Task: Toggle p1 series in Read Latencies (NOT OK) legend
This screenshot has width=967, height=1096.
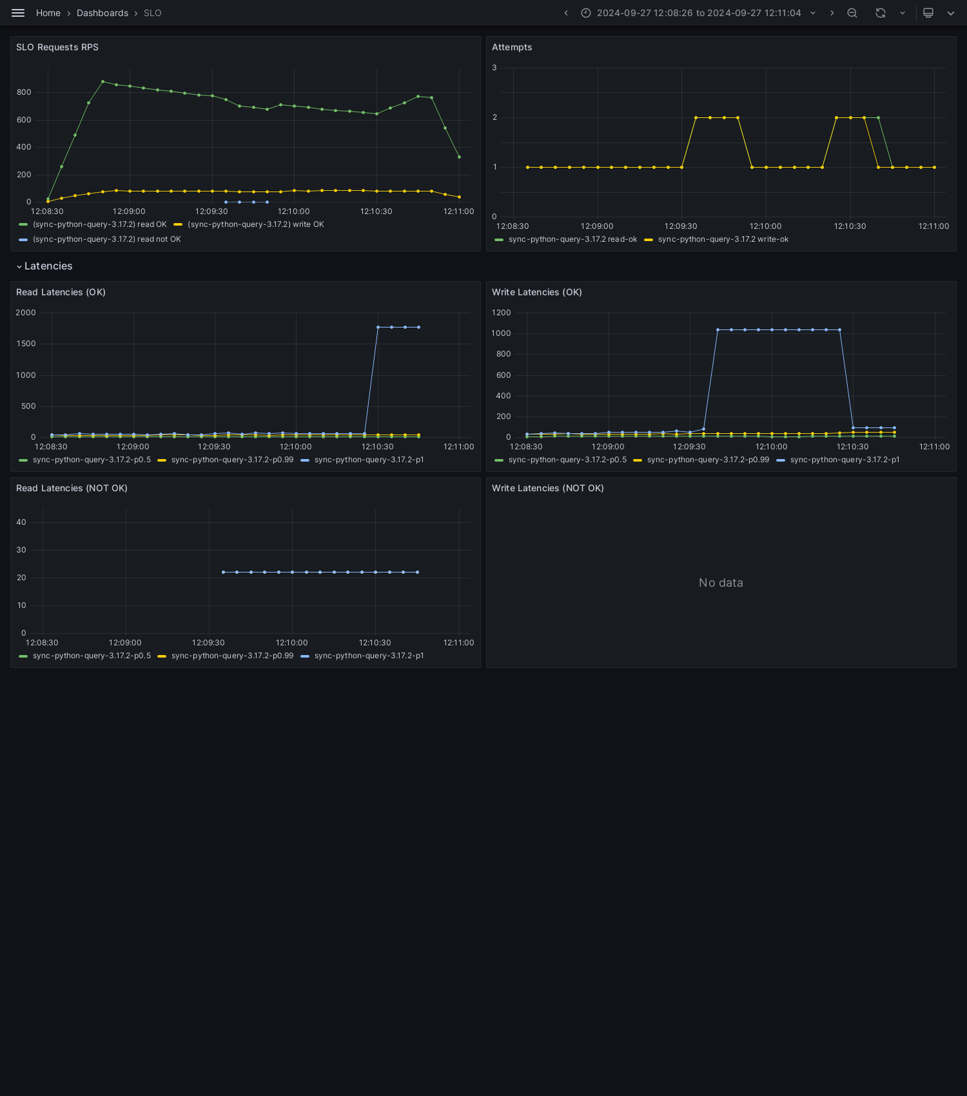Action: point(369,656)
